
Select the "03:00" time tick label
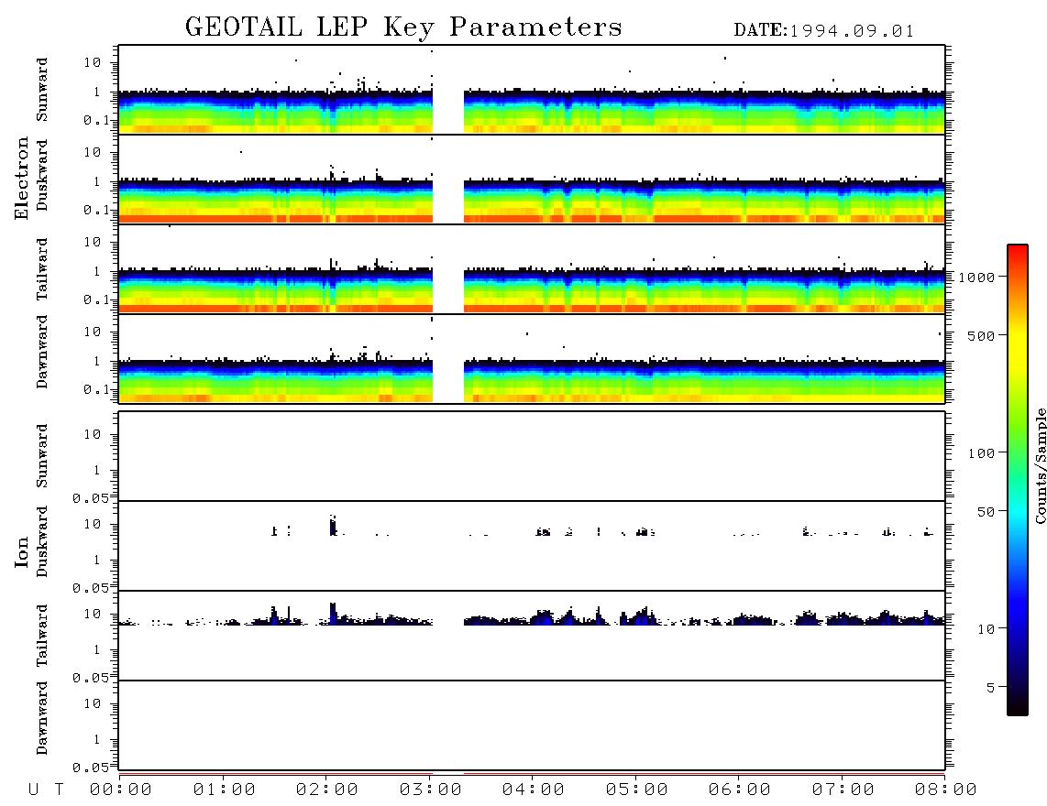coord(431,790)
